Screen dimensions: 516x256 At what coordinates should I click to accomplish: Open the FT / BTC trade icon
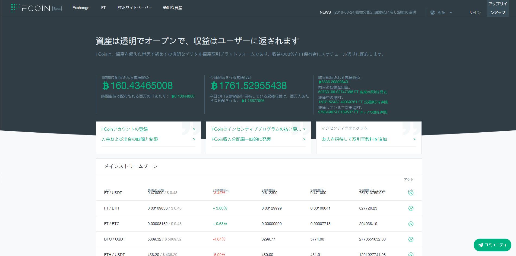tap(411, 224)
